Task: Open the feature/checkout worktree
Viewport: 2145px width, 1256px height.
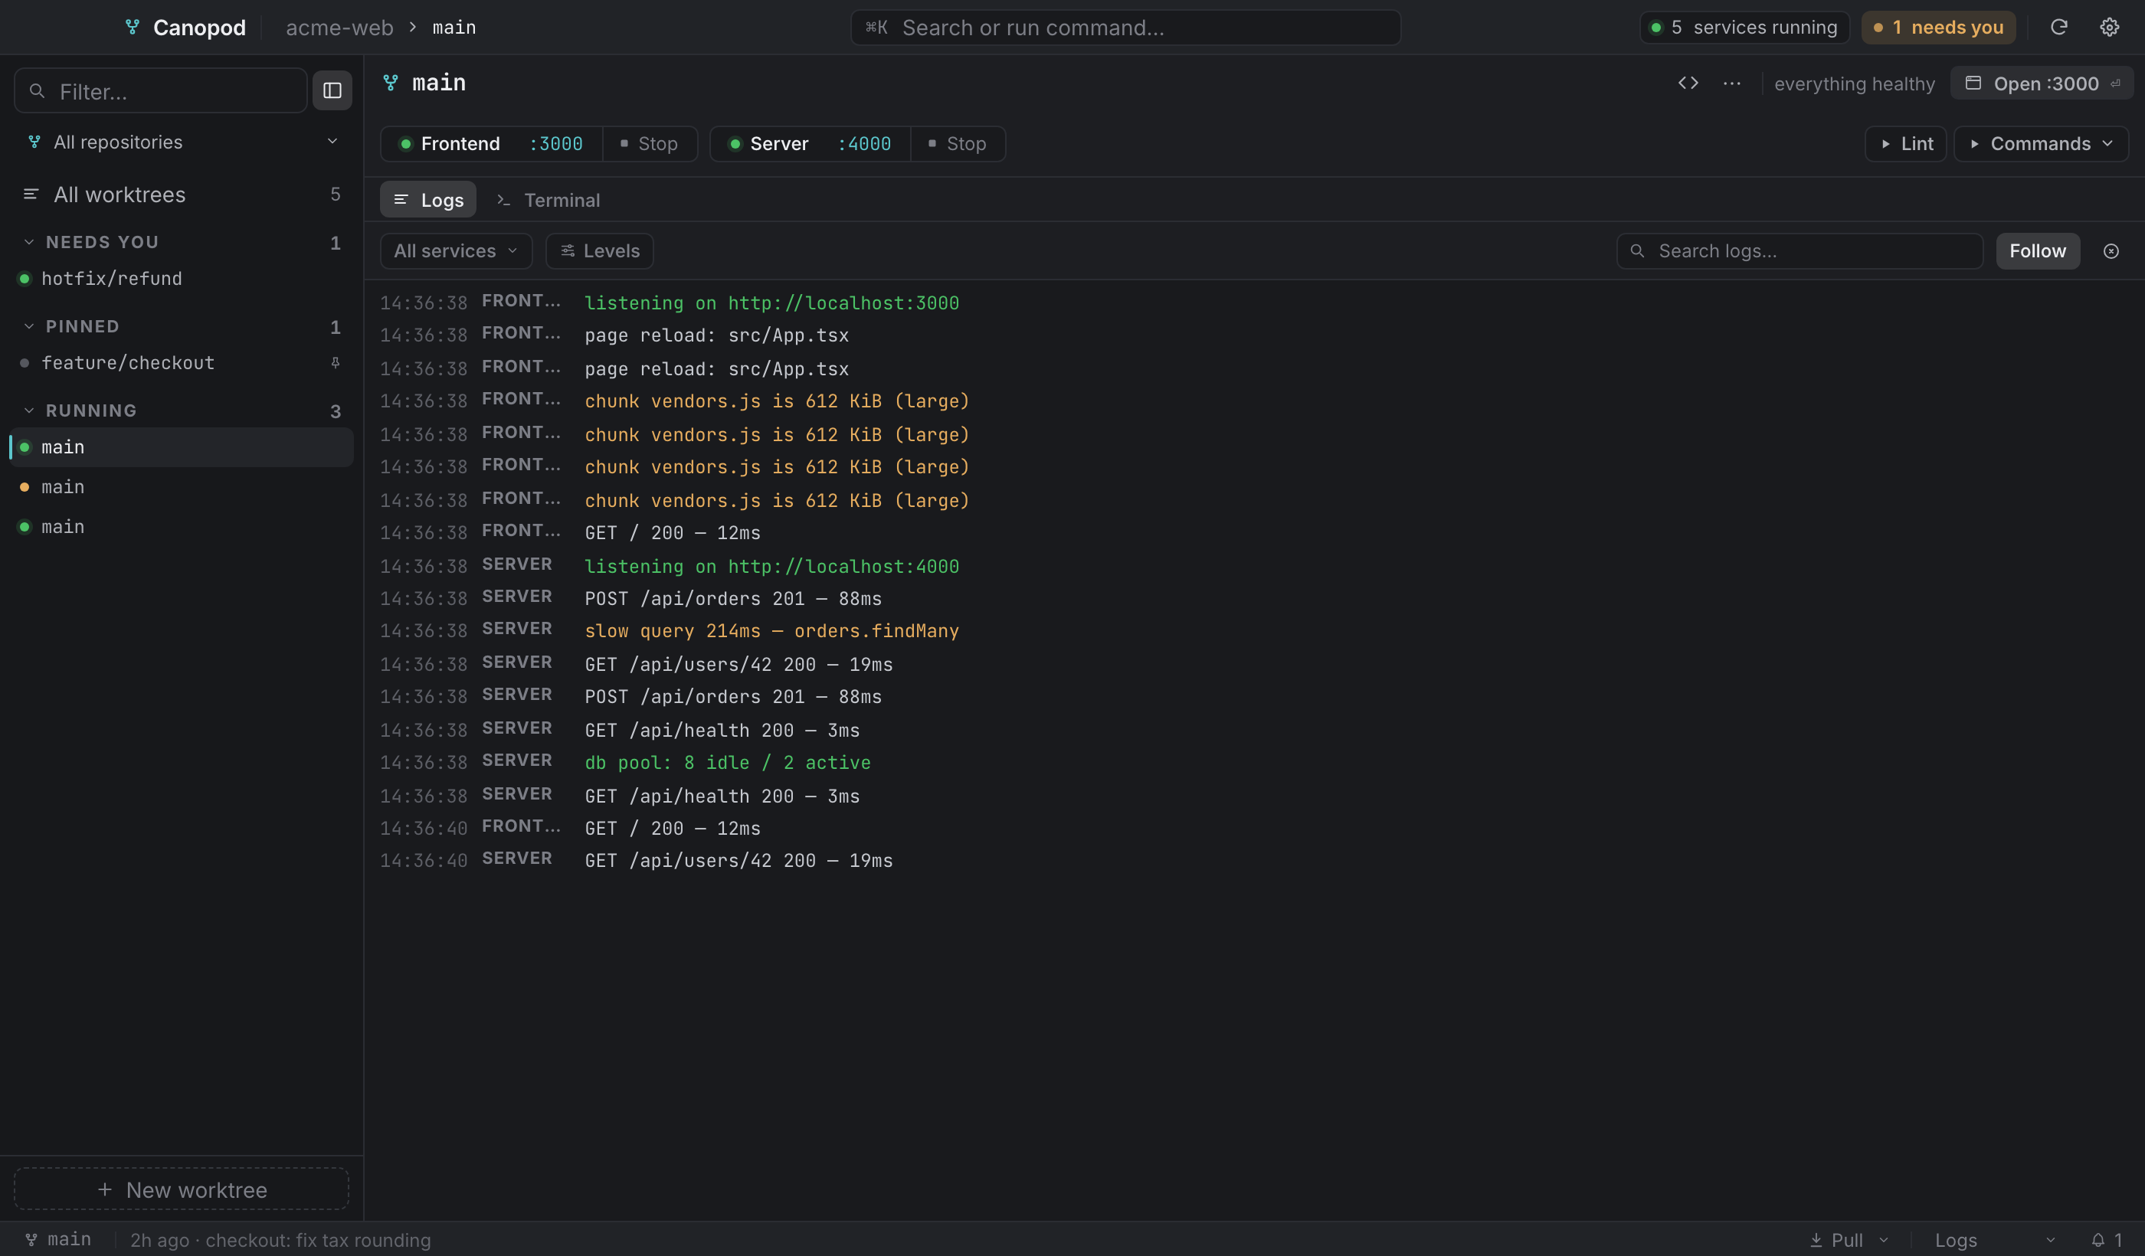Action: point(182,362)
